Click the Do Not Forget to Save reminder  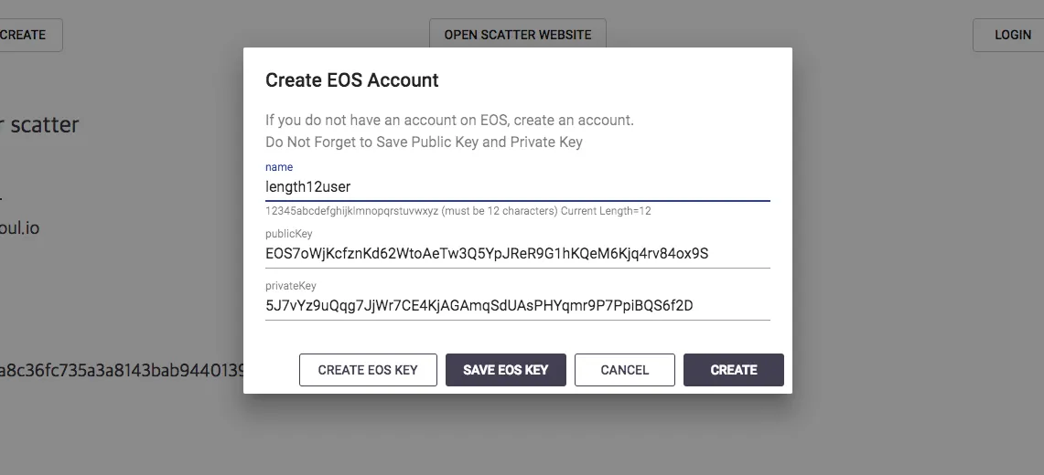click(x=424, y=142)
